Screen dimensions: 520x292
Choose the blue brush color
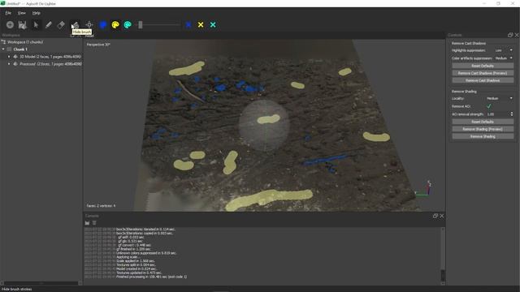point(103,24)
